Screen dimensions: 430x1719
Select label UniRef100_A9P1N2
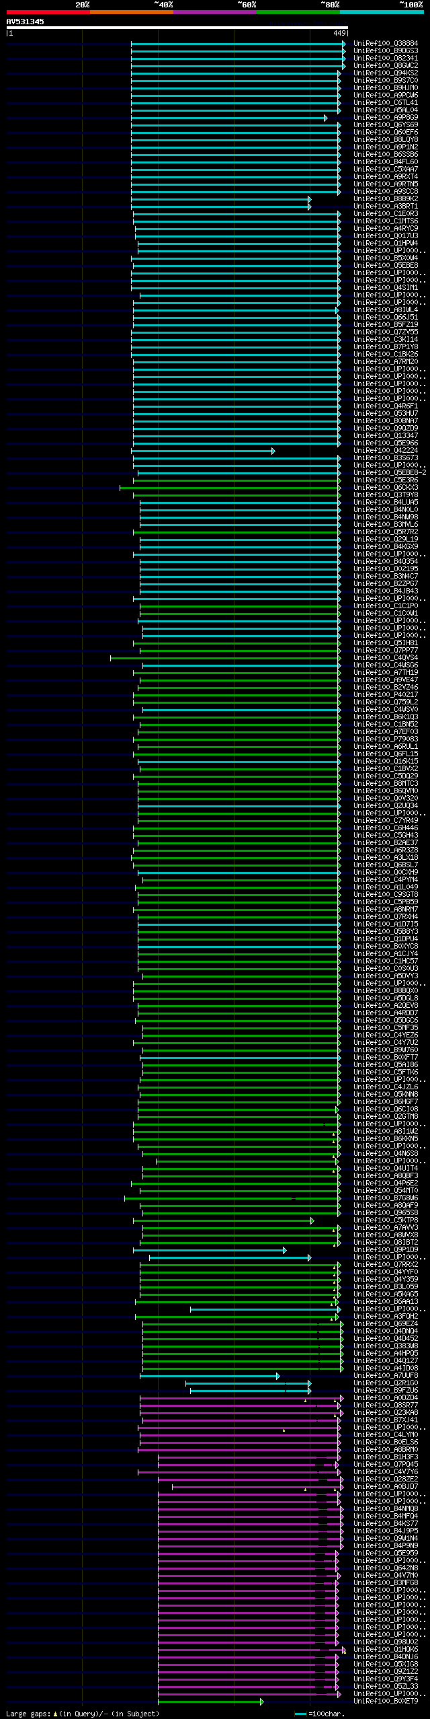(386, 147)
